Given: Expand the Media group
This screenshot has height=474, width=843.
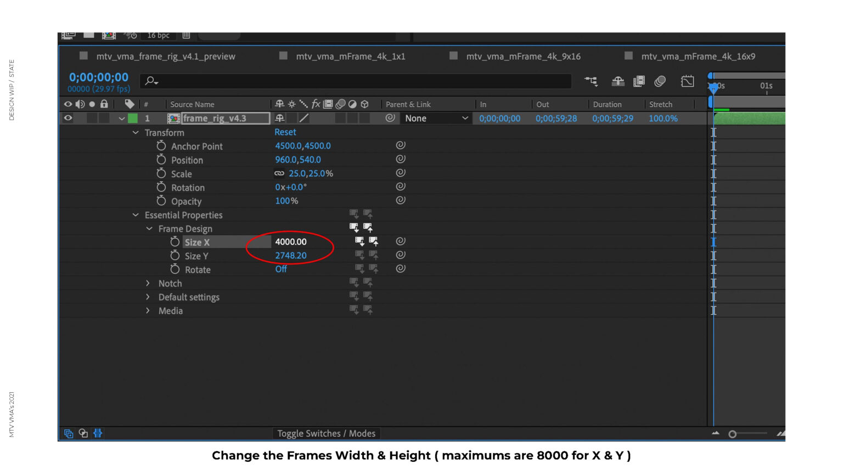Looking at the screenshot, I should pyautogui.click(x=148, y=311).
